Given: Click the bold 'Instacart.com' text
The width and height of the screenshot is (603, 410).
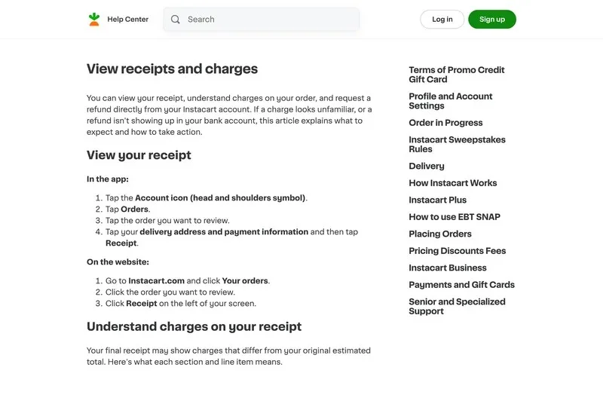Looking at the screenshot, I should pos(156,281).
